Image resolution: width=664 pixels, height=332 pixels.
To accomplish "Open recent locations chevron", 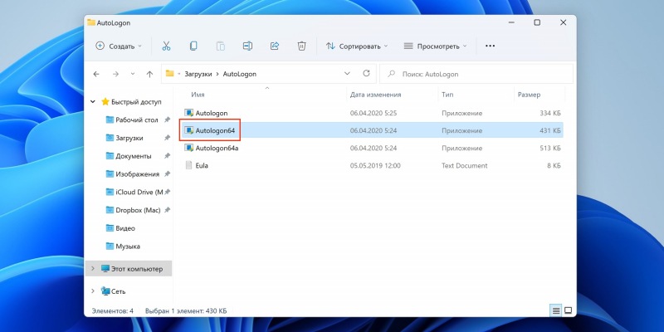I will [133, 74].
